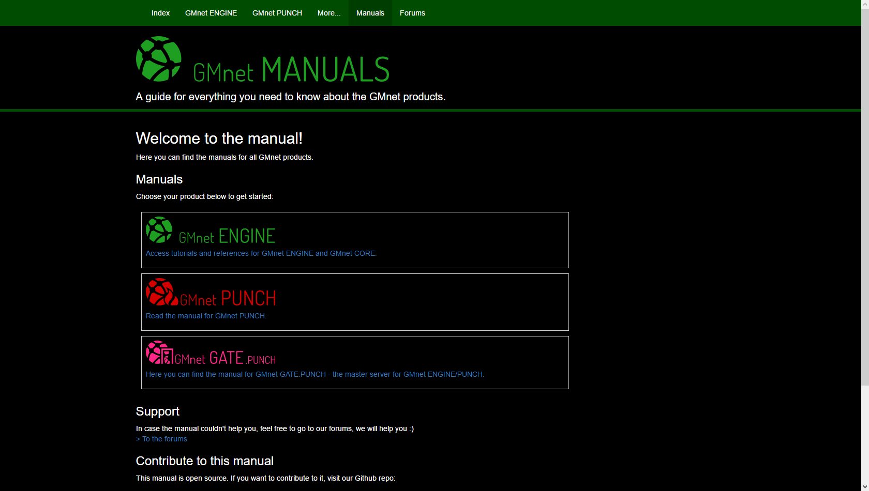
Task: Read the manual for GMnet PUNCH
Action: 206,315
